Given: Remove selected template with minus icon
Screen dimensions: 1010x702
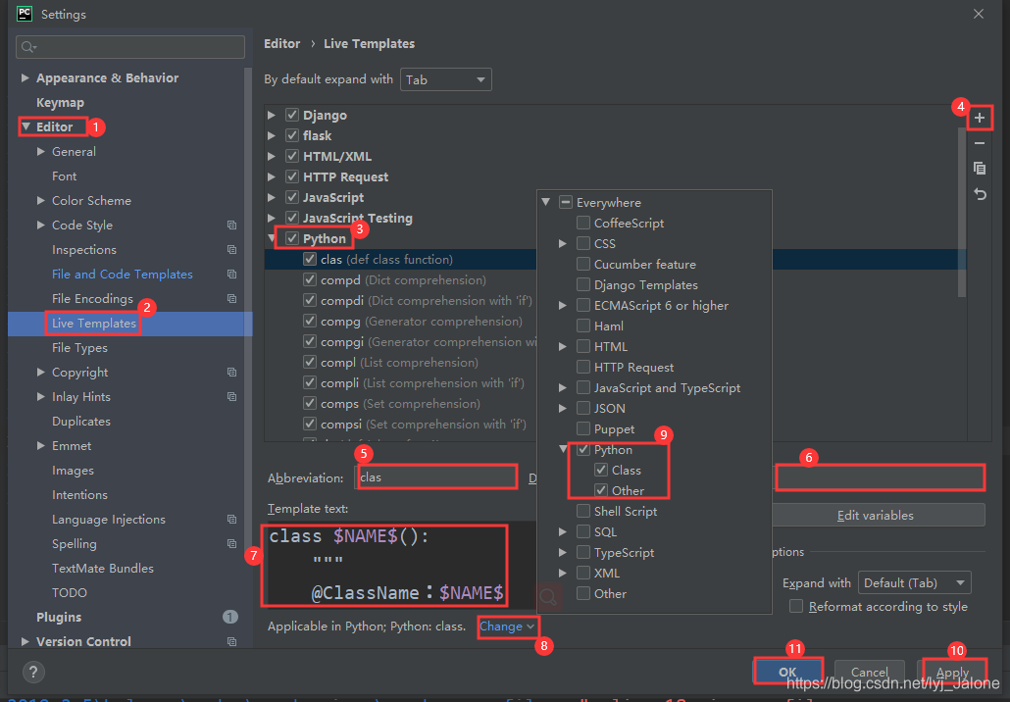Looking at the screenshot, I should click(x=979, y=143).
